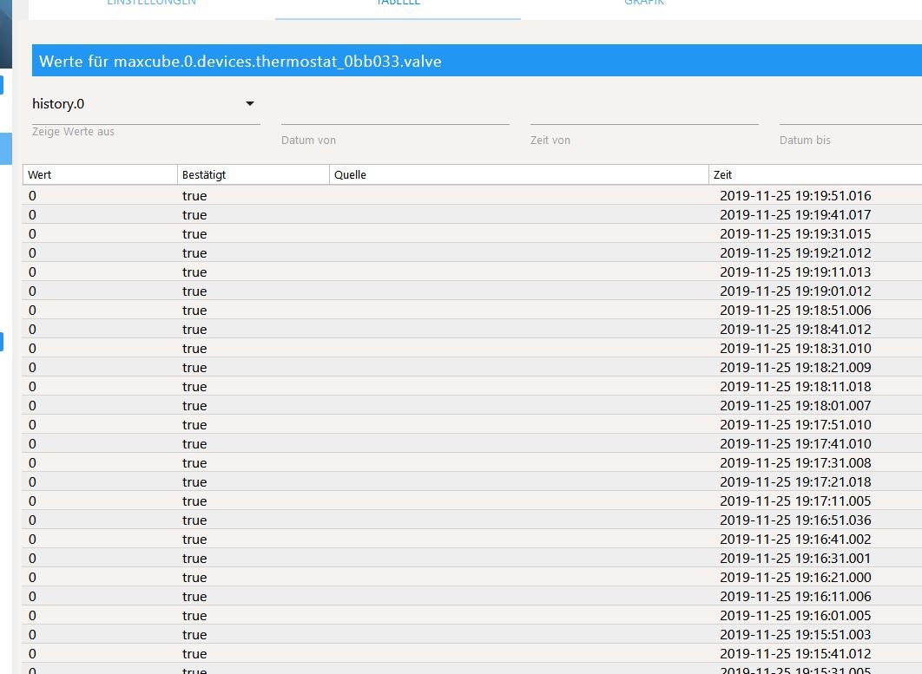Select timestamp 2019-11-25 19:19:01.012
Viewport: 922px width, 674px height.
pyautogui.click(x=795, y=291)
